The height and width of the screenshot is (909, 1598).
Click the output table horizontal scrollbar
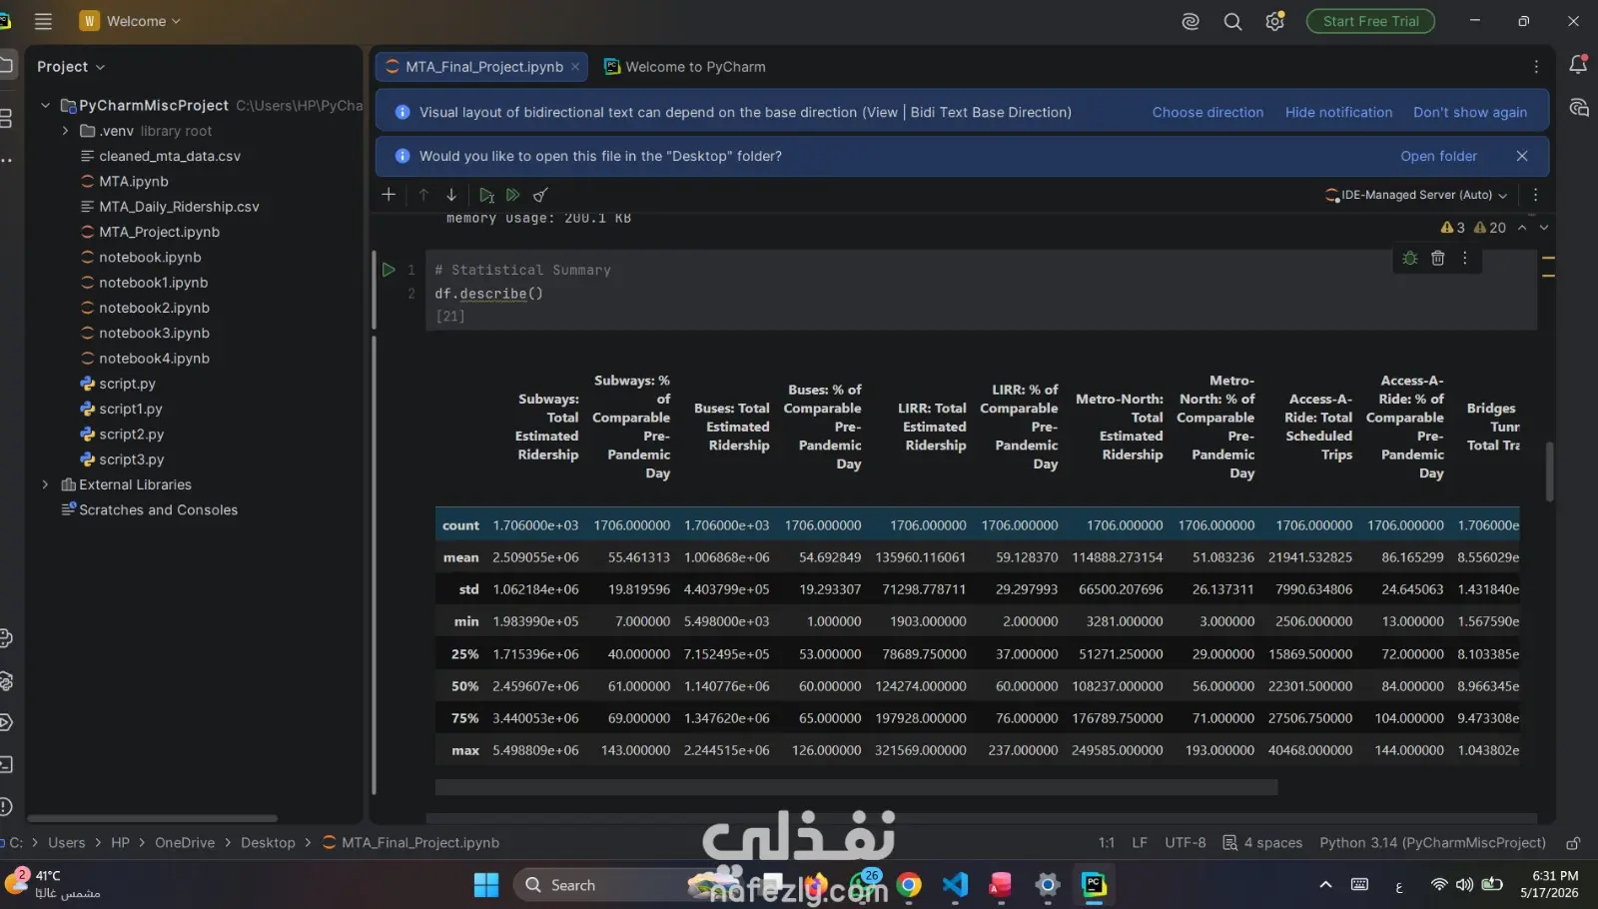(856, 787)
